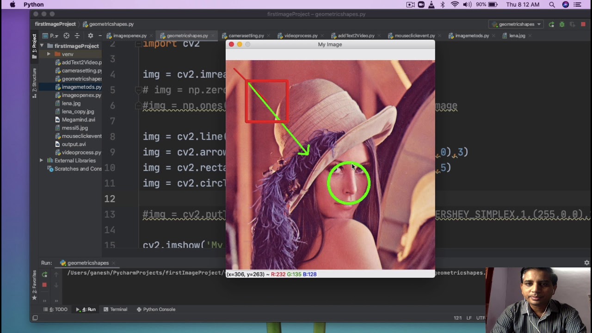Open Spotlight search in the menu bar
Image resolution: width=592 pixels, height=333 pixels.
552,5
